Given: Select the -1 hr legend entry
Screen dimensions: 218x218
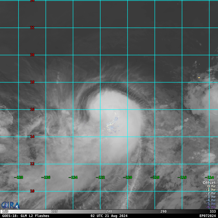Looking at the screenshot, I should (211, 190).
